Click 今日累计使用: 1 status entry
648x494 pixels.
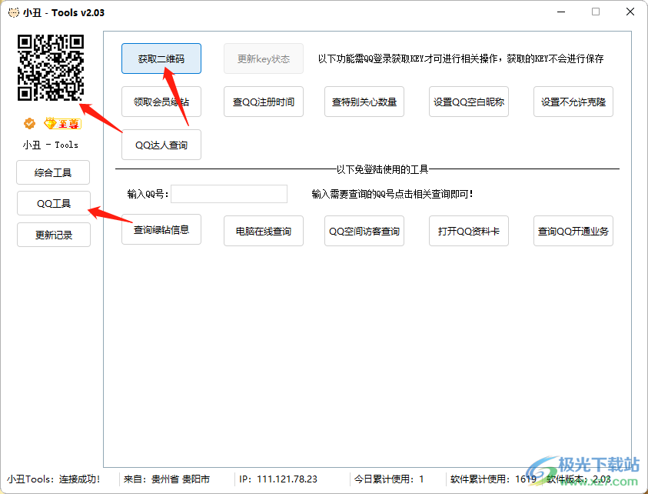(389, 479)
